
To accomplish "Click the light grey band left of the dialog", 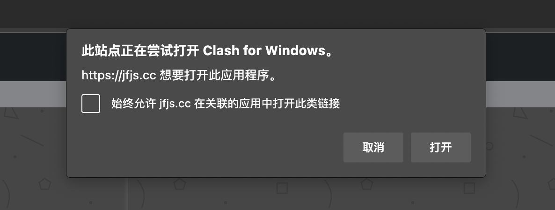I will pyautogui.click(x=33, y=94).
